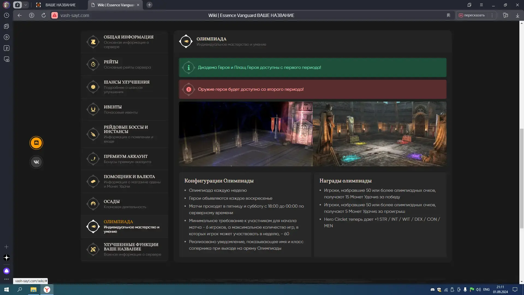Open the browser hamburger menu

click(x=481, y=5)
